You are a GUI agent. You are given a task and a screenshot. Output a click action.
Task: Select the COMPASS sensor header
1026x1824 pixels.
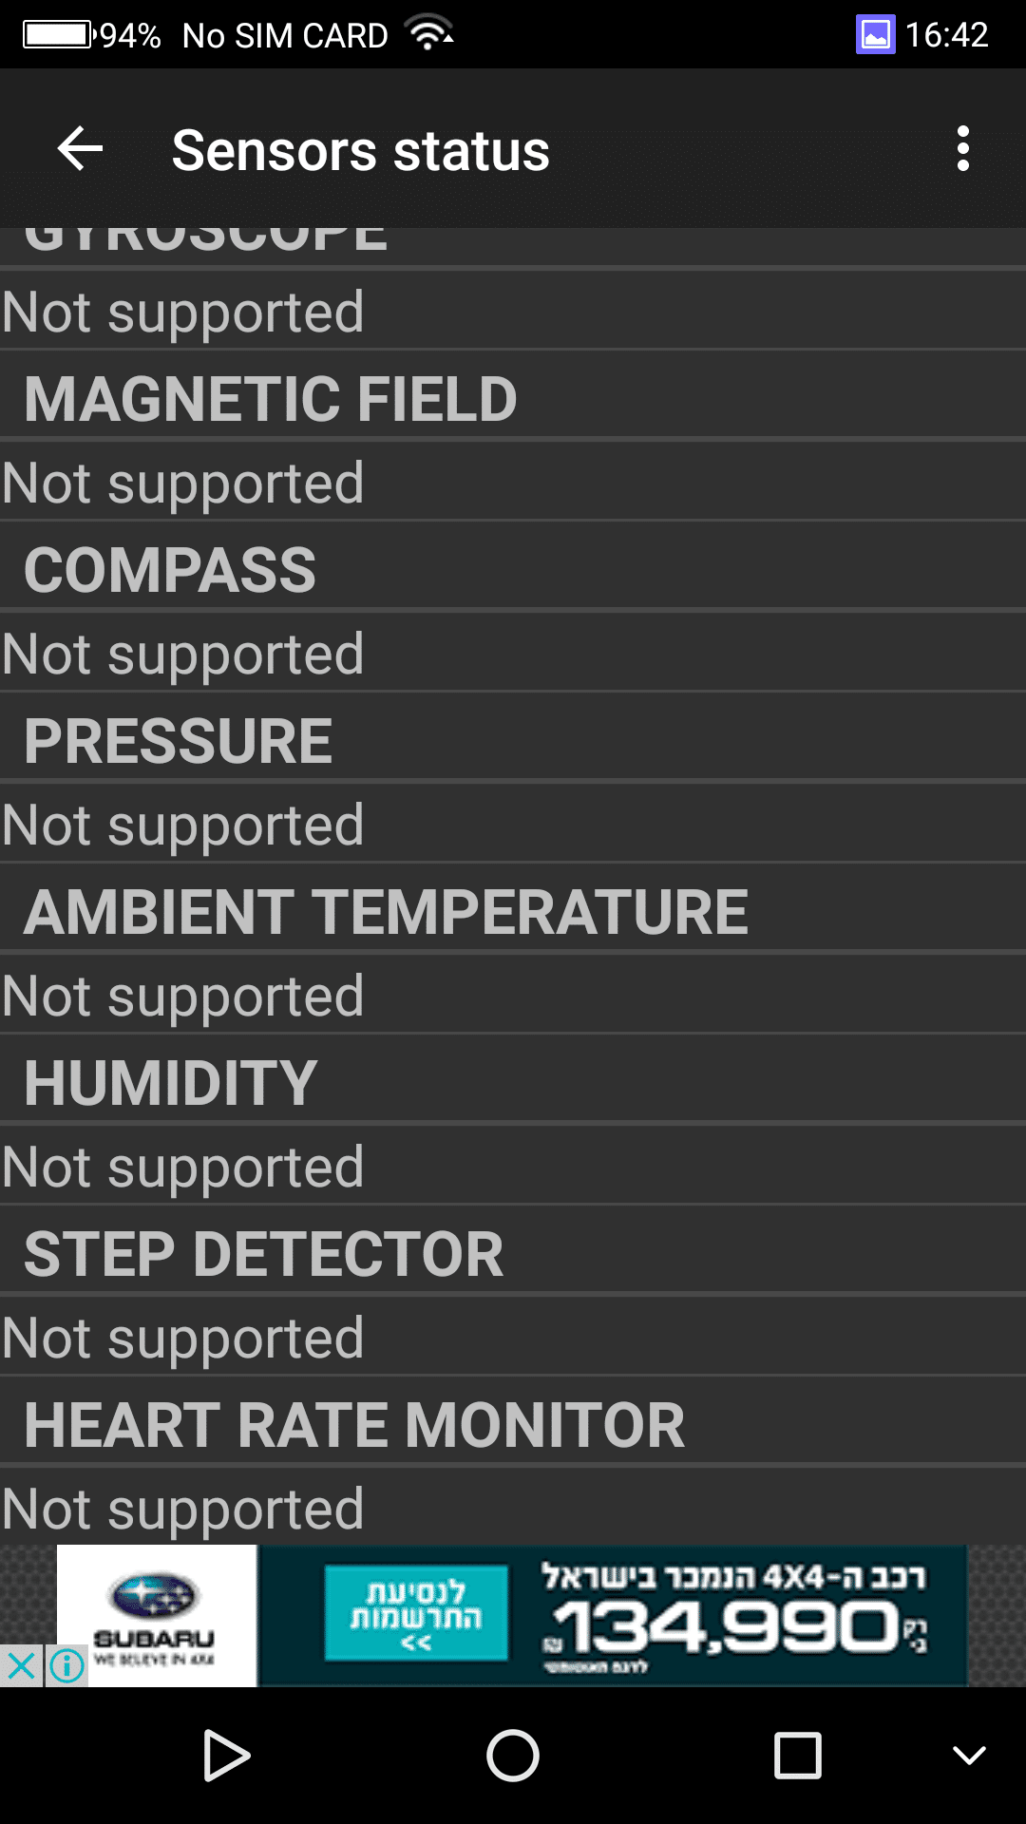(x=170, y=570)
